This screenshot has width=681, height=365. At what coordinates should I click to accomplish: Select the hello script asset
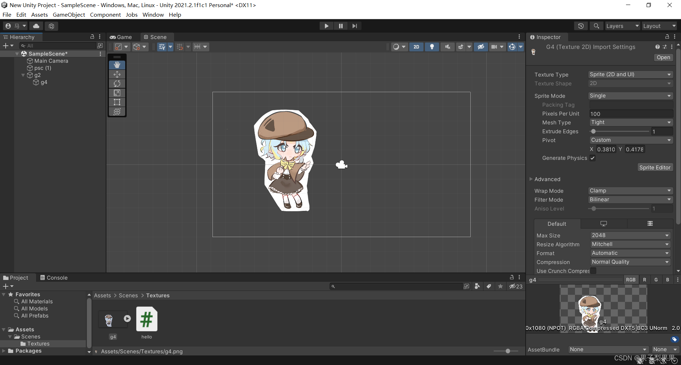pyautogui.click(x=146, y=319)
